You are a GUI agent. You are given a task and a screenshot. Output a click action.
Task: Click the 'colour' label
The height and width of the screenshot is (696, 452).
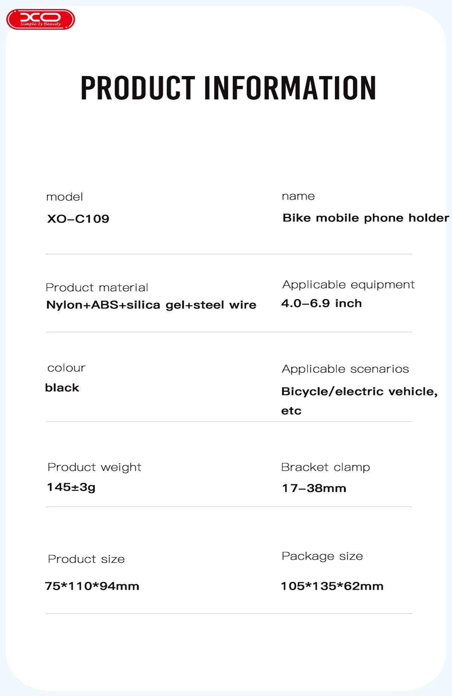click(66, 368)
